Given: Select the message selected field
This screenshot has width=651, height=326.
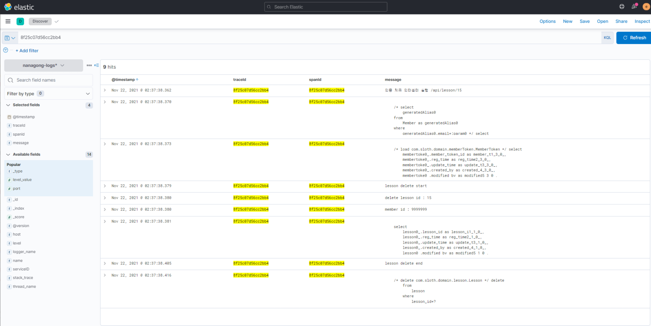Looking at the screenshot, I should (21, 143).
